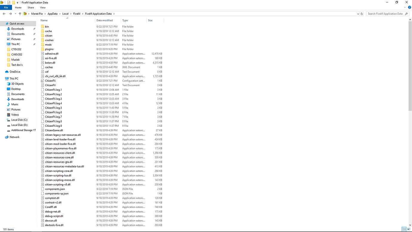Switch to the View ribbon tab
The width and height of the screenshot is (412, 232).
43,7
